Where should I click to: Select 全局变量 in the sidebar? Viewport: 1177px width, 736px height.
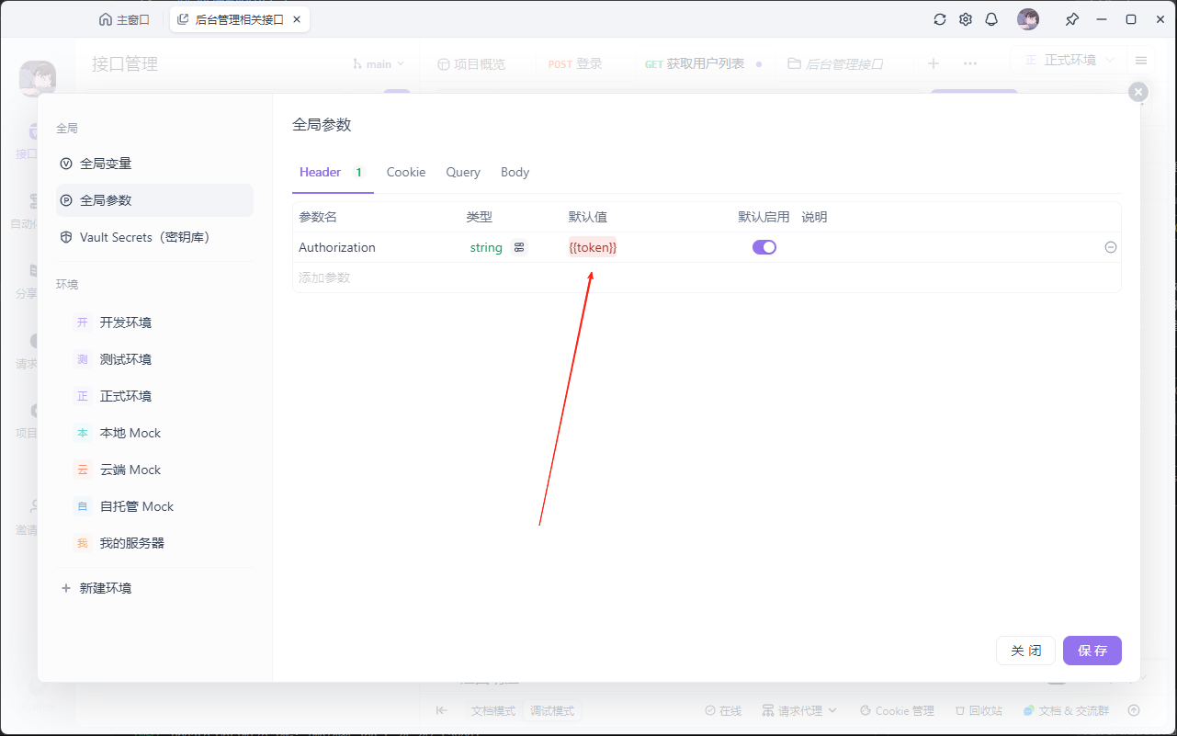click(x=106, y=164)
